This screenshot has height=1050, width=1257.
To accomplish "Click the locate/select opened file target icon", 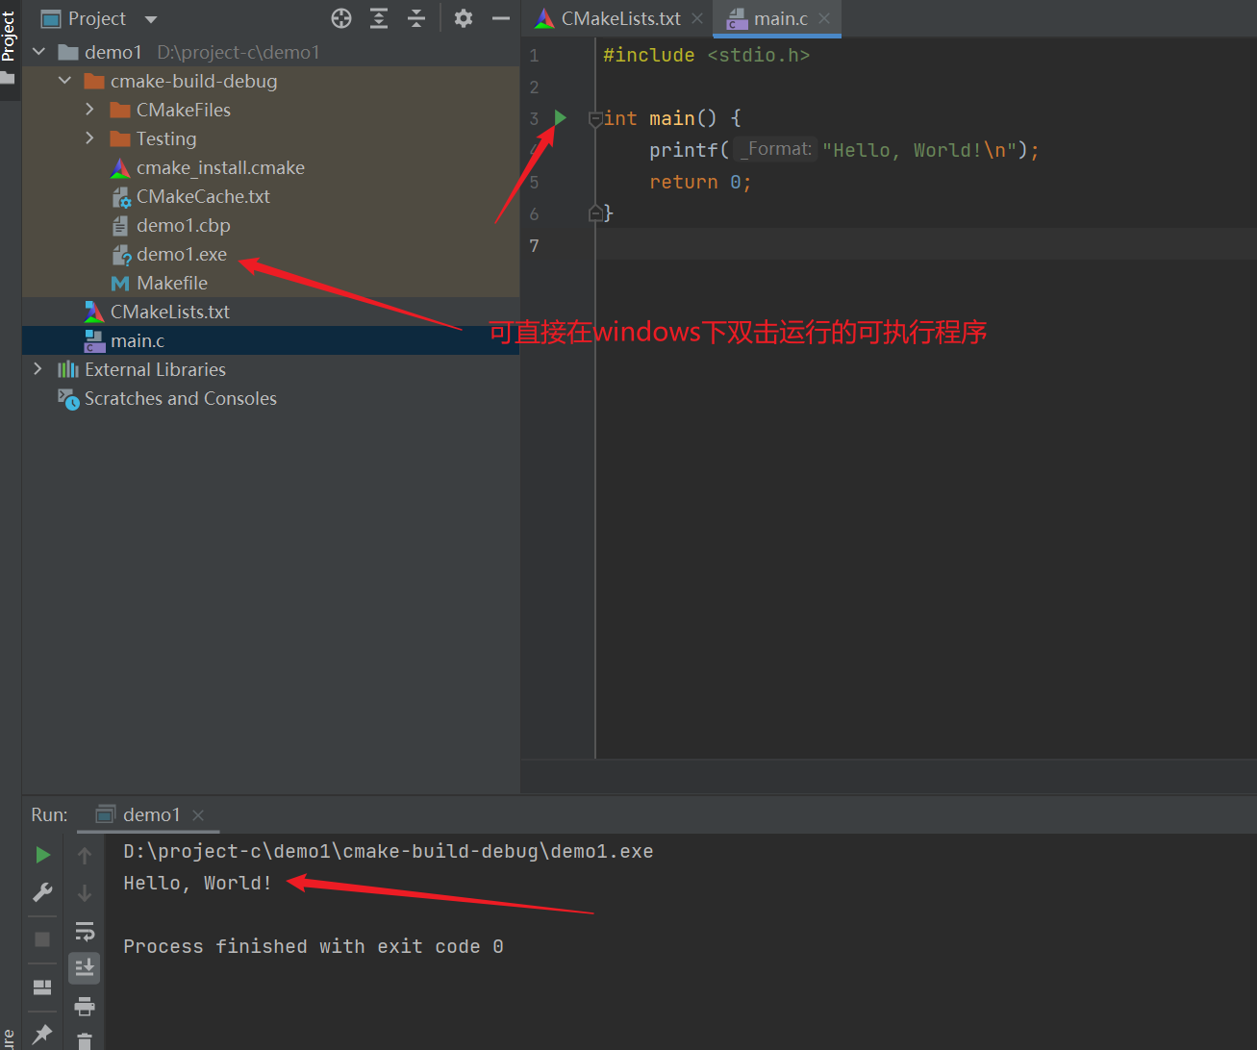I will [x=341, y=18].
